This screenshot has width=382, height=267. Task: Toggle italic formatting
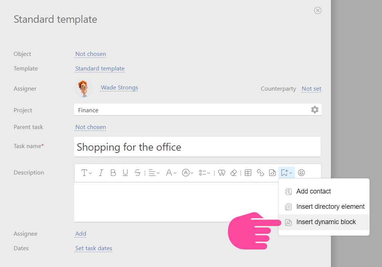(101, 173)
